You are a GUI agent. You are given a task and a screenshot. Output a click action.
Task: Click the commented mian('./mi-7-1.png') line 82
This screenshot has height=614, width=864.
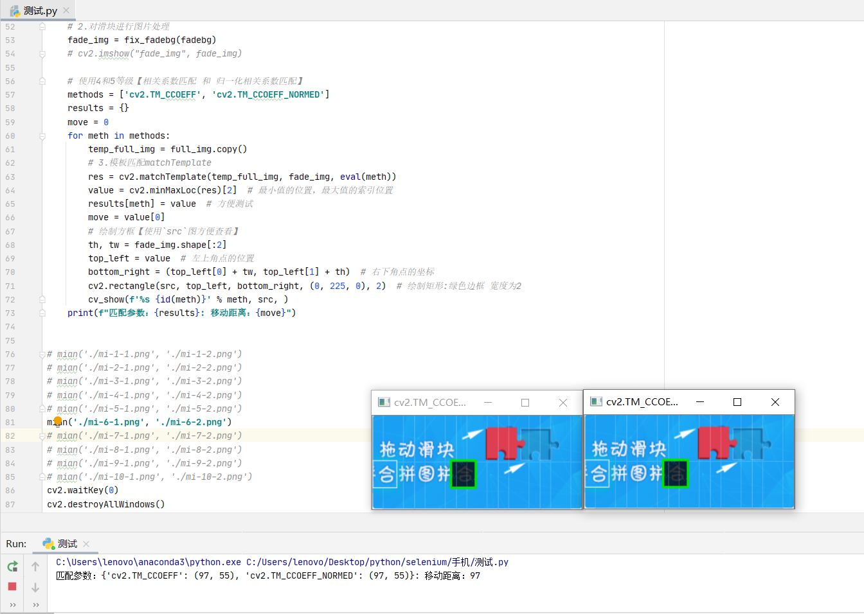[144, 435]
